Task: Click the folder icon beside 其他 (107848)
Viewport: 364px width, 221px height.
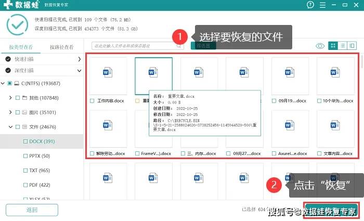Action: click(24, 98)
